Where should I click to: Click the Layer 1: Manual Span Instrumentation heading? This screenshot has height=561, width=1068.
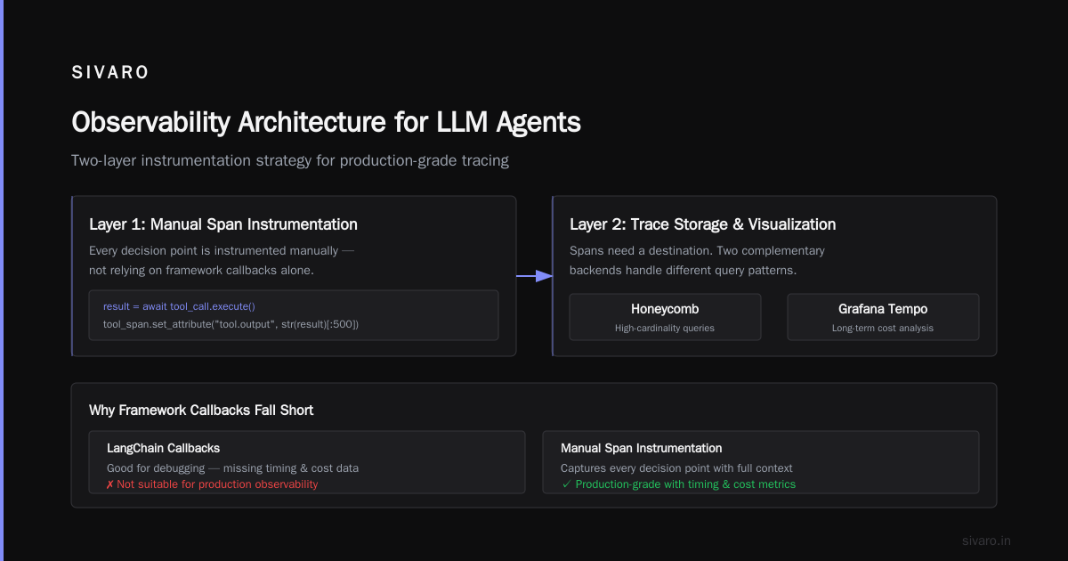[x=223, y=224]
